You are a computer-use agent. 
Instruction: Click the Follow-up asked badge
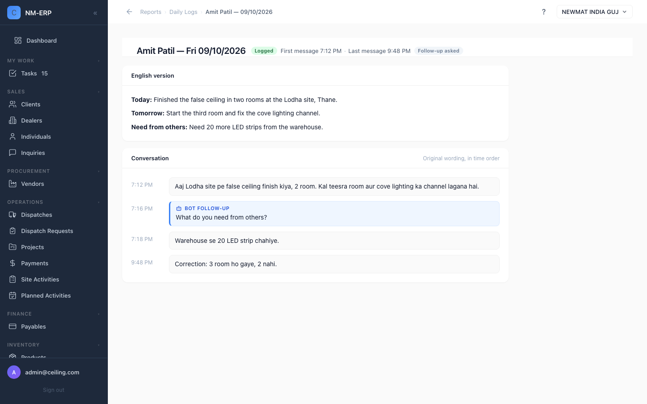[x=439, y=51]
